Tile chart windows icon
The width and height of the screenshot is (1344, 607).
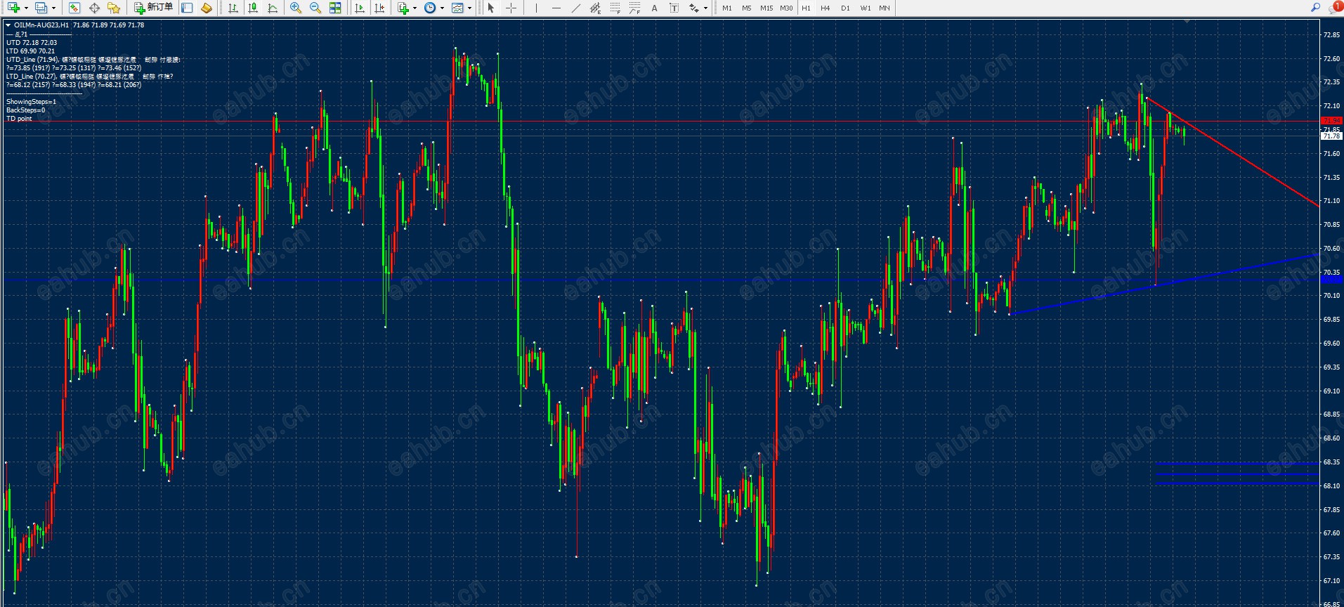[x=335, y=8]
